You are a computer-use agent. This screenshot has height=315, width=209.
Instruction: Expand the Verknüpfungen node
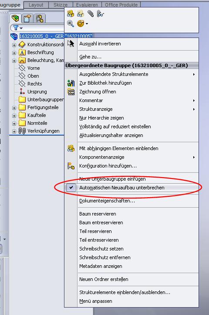14,131
